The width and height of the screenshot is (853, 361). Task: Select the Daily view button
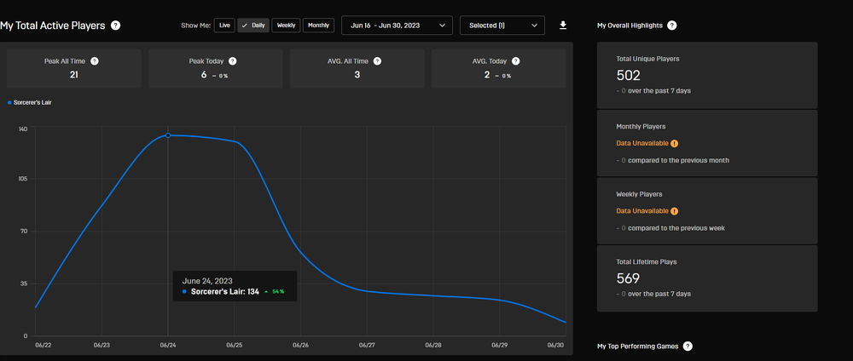tap(253, 26)
